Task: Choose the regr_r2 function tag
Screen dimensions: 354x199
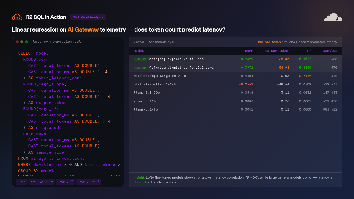Action: pos(65,182)
